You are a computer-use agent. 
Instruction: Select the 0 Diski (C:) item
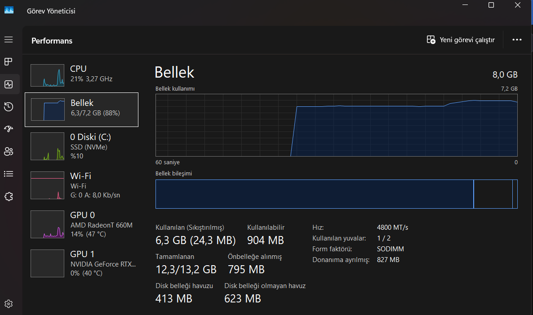click(x=82, y=146)
